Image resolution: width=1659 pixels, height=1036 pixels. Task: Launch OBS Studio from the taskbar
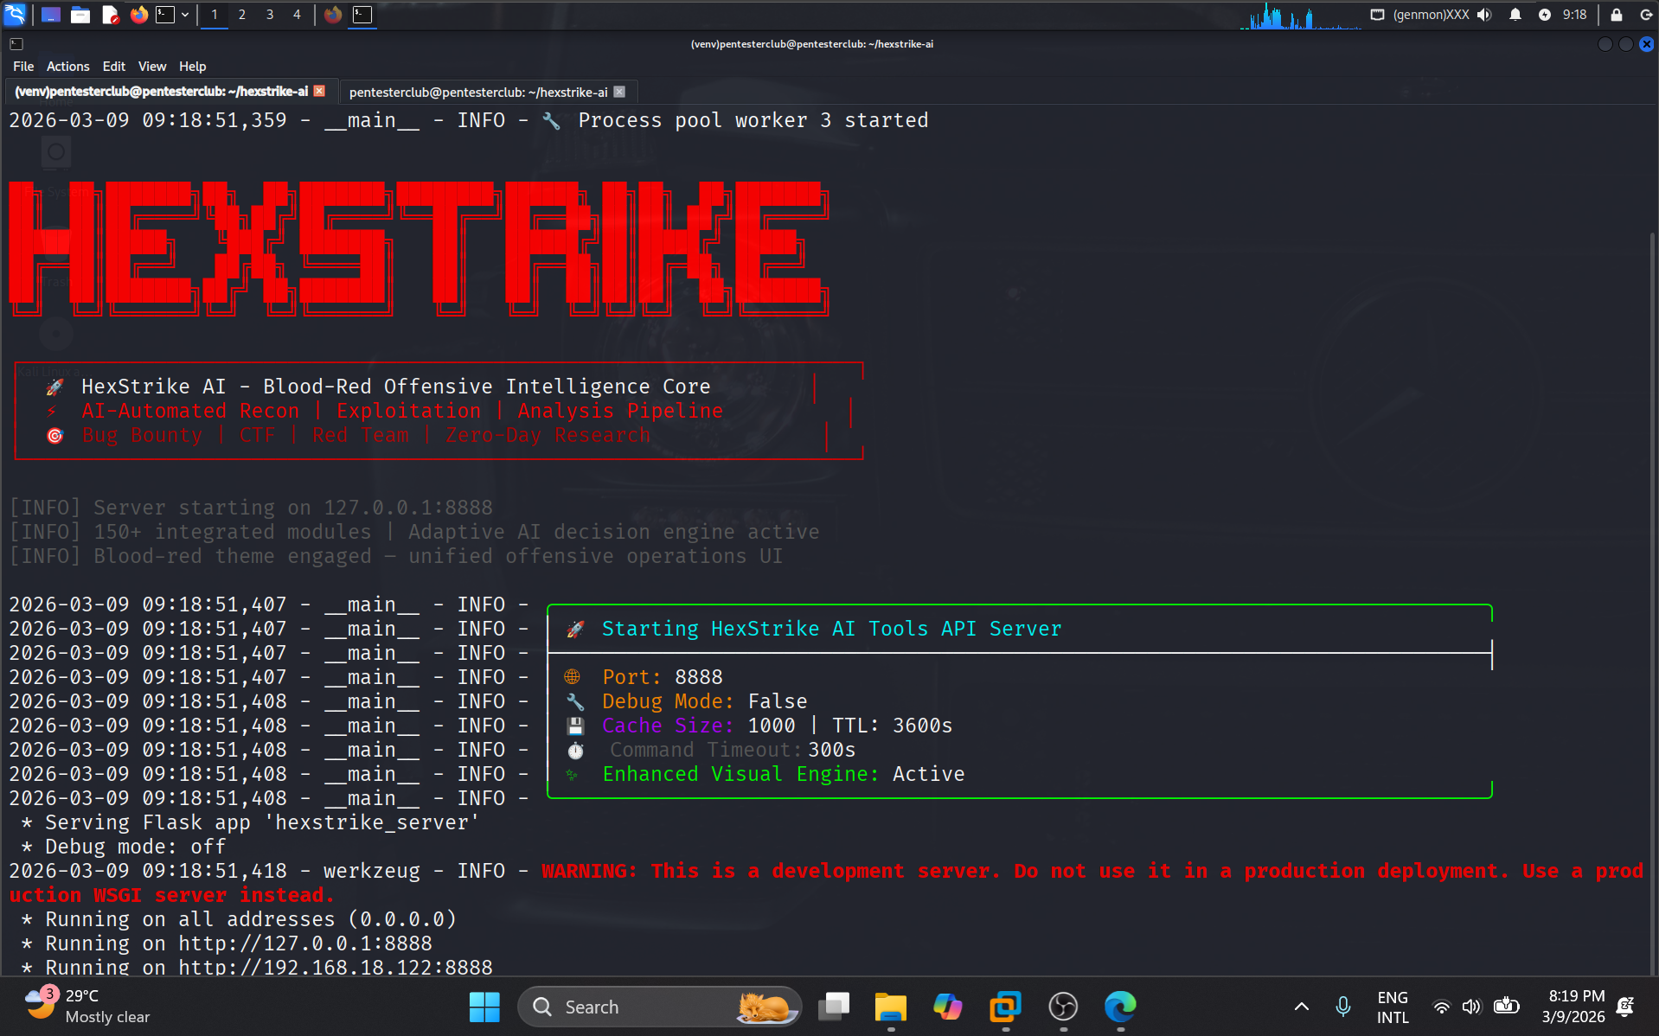coord(1063,1006)
